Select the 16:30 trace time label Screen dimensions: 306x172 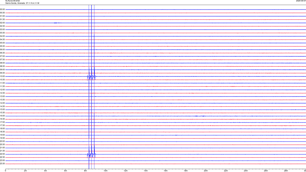2,119
